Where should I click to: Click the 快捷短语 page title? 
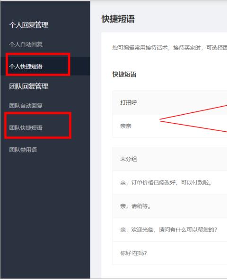tap(118, 19)
